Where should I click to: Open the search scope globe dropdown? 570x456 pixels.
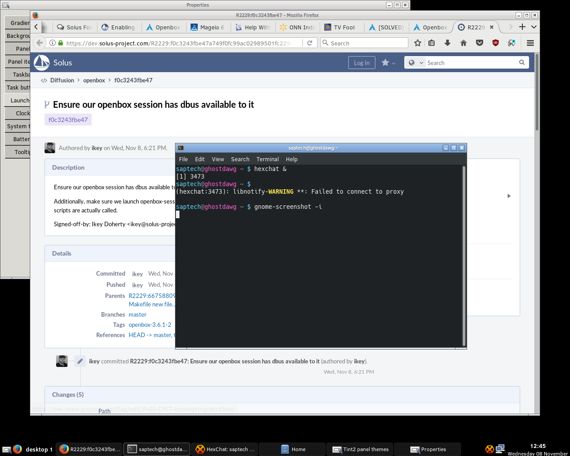415,63
